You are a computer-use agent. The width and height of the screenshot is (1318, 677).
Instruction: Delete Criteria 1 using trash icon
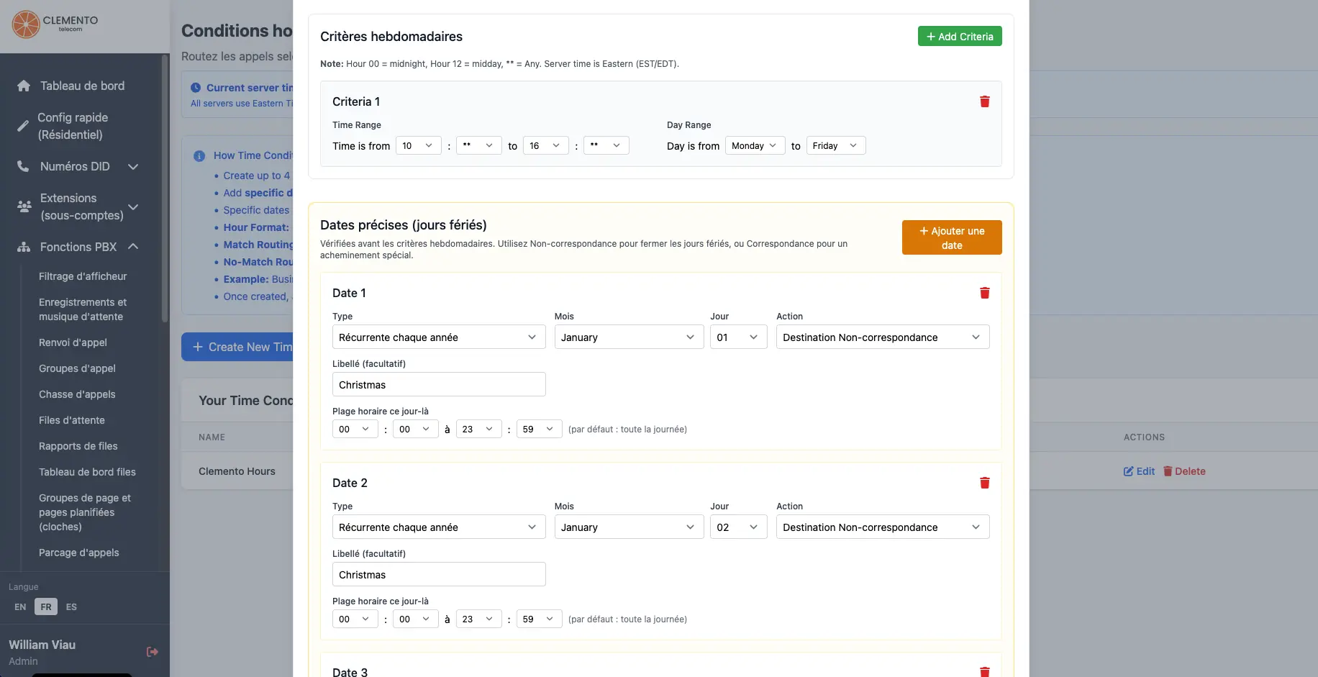985,101
